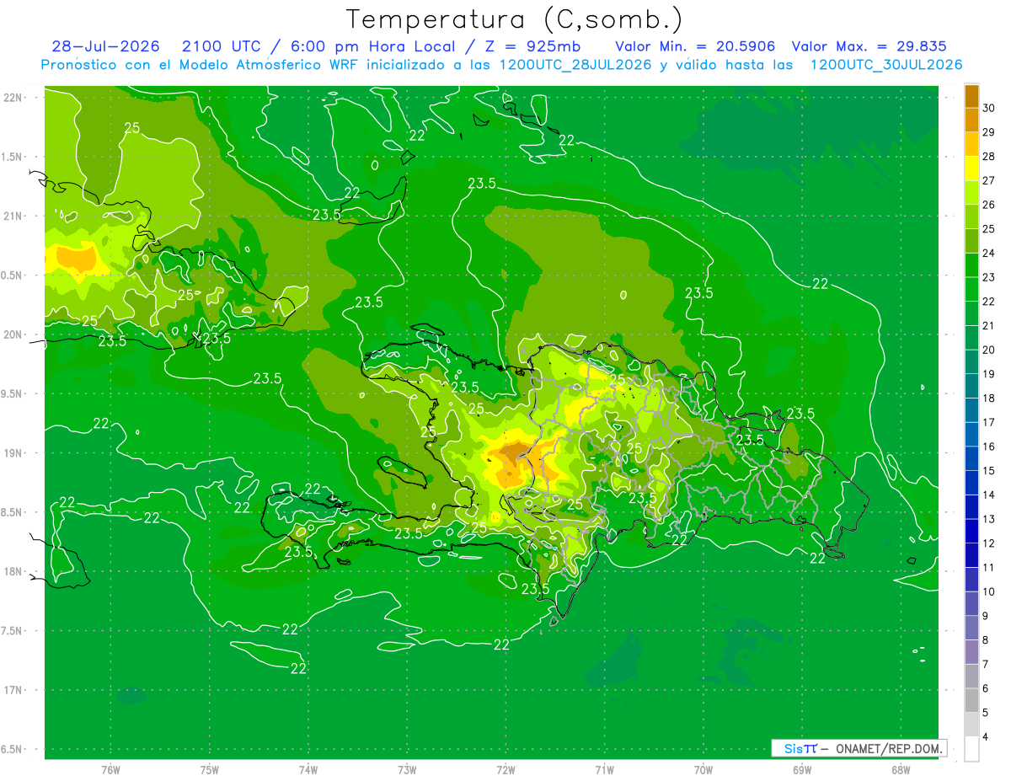
Task: Click the "19N" latitude axis label
Action: coord(14,453)
